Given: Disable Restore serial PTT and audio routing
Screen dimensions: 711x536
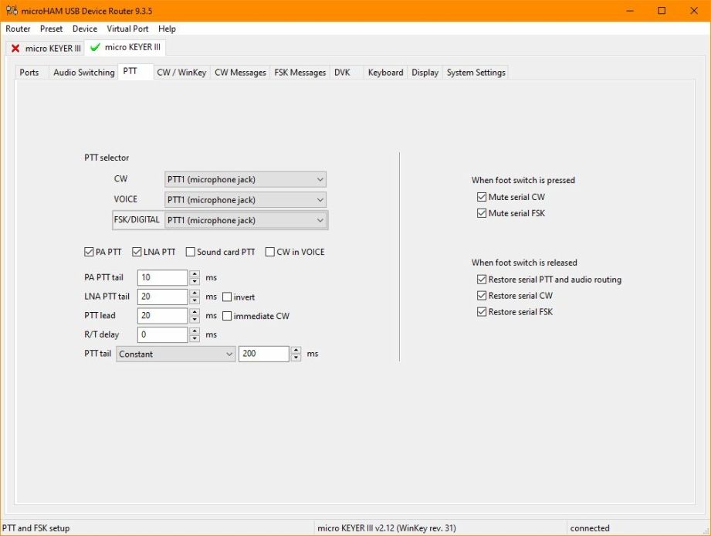Looking at the screenshot, I should [x=482, y=280].
